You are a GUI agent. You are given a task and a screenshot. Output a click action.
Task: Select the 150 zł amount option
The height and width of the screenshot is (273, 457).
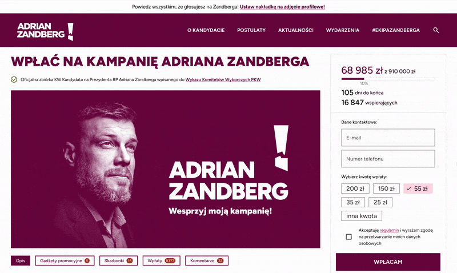tap(386, 188)
